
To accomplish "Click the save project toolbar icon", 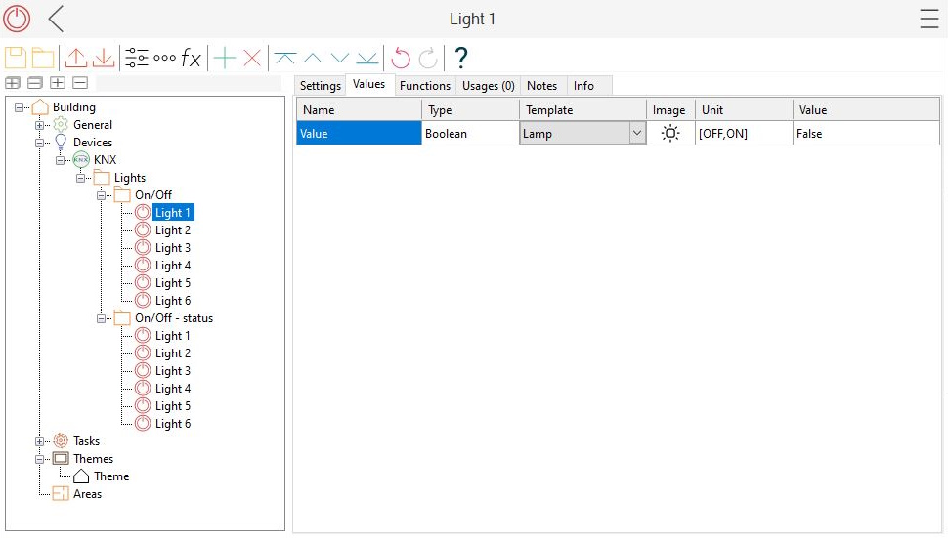I will [16, 58].
